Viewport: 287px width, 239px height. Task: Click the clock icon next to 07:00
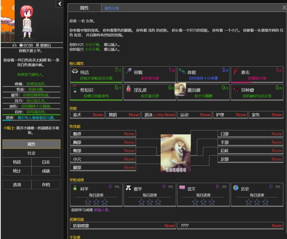pyautogui.click(x=21, y=45)
